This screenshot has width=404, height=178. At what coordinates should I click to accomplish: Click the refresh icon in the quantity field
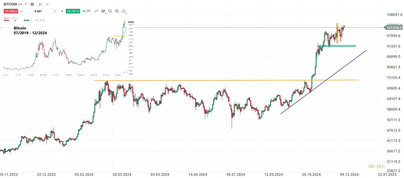point(55,11)
